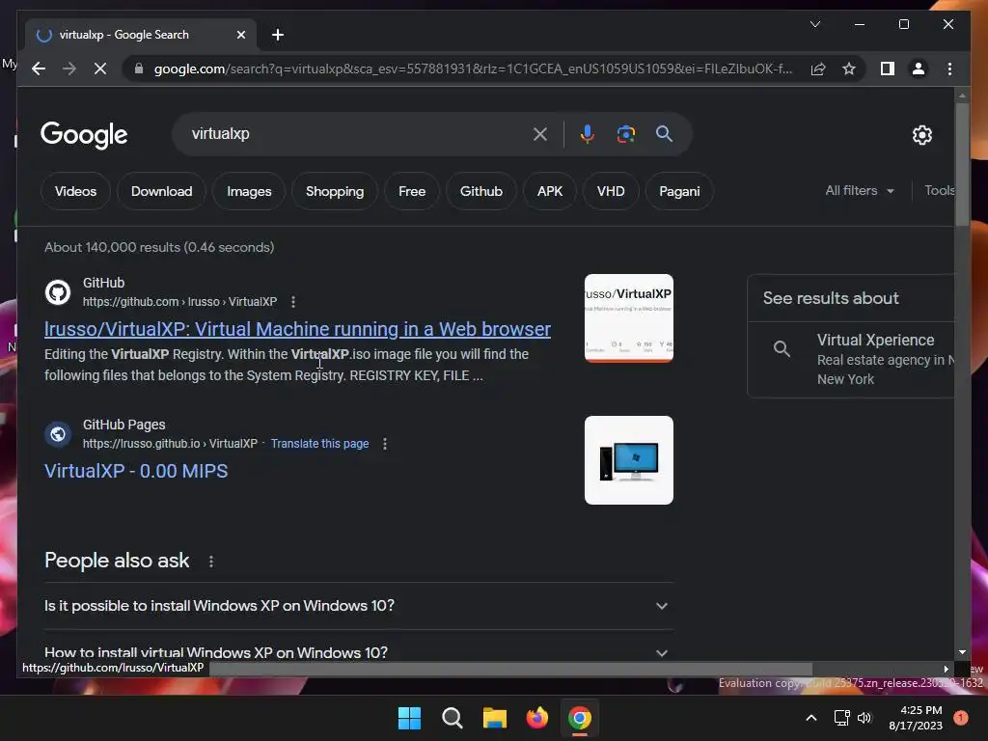Click Translate this page link
988x741 pixels.
(319, 444)
